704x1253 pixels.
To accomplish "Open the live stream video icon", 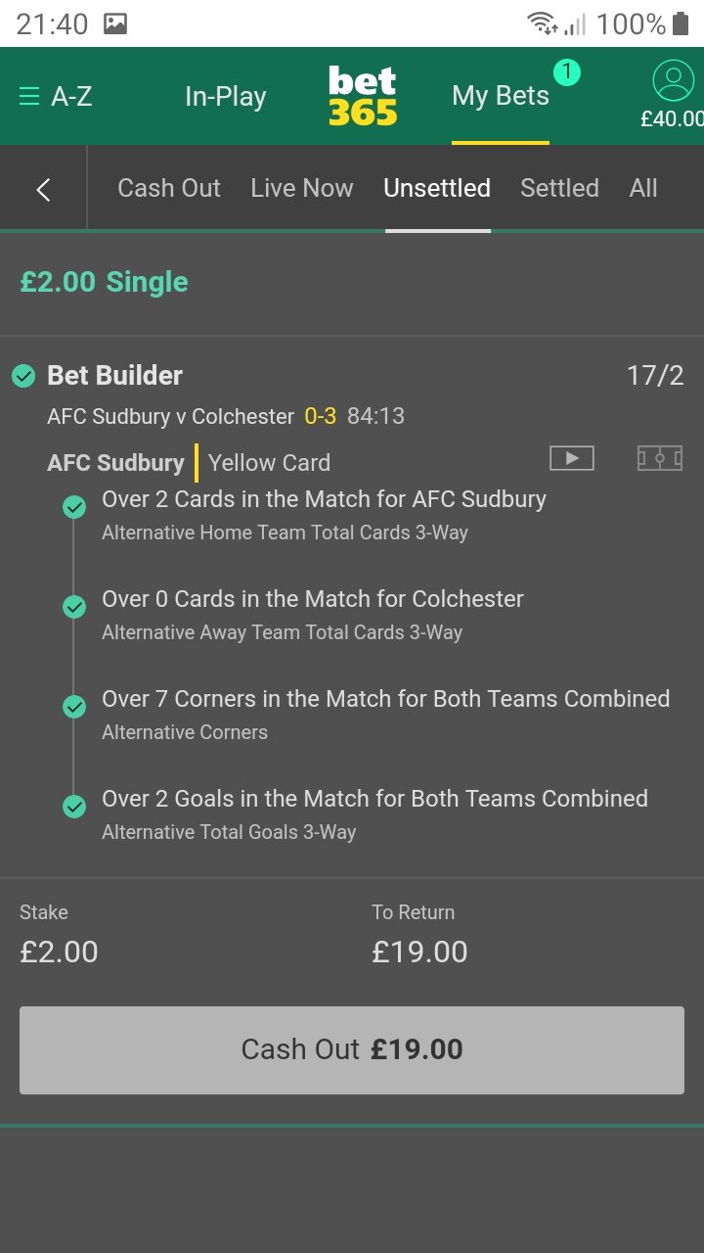I will (572, 457).
